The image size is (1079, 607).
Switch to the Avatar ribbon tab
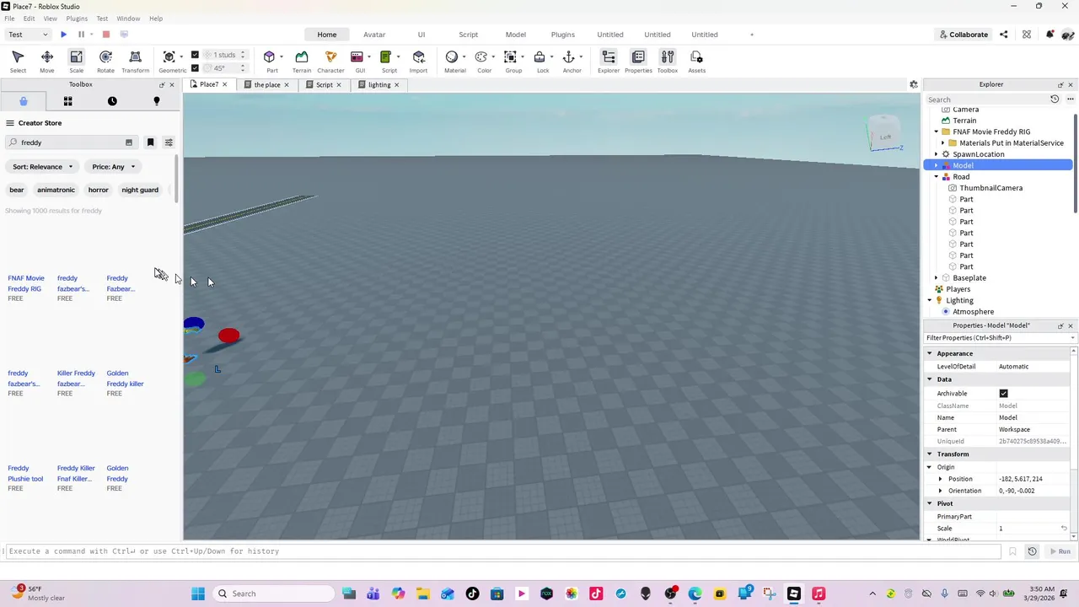pyautogui.click(x=374, y=35)
